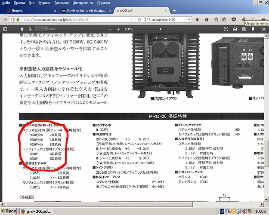Print the PDF document
Screen dimensions: 269x215
click(x=235, y=29)
